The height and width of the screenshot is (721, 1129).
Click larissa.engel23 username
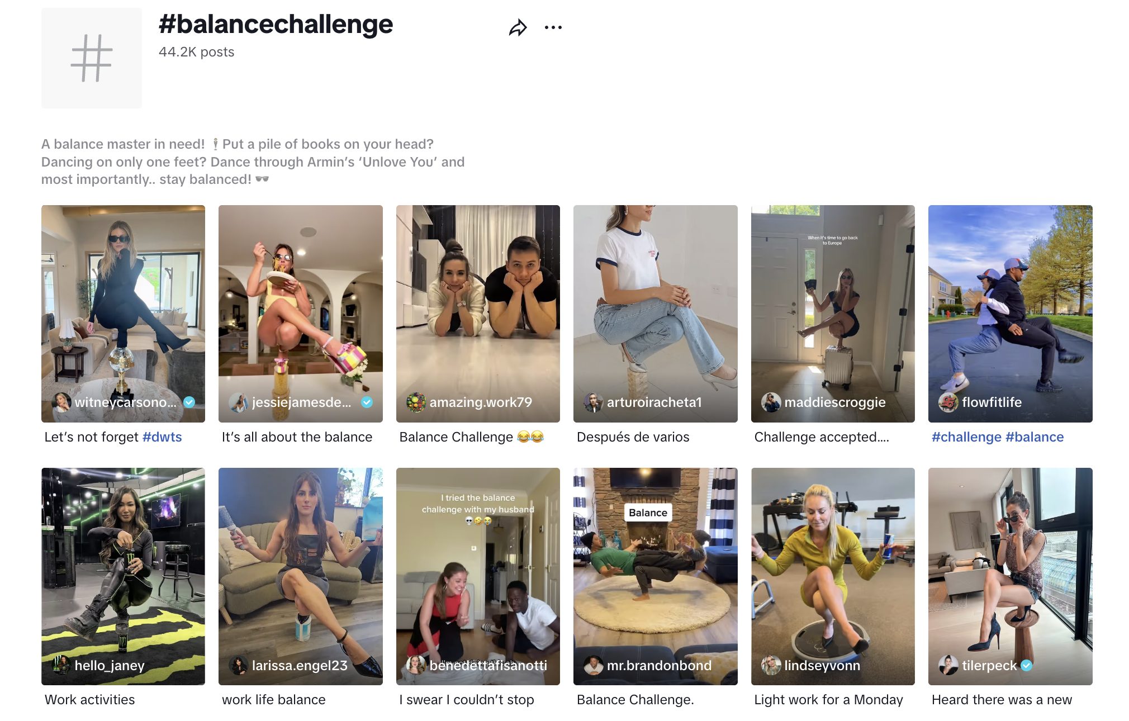tap(300, 665)
